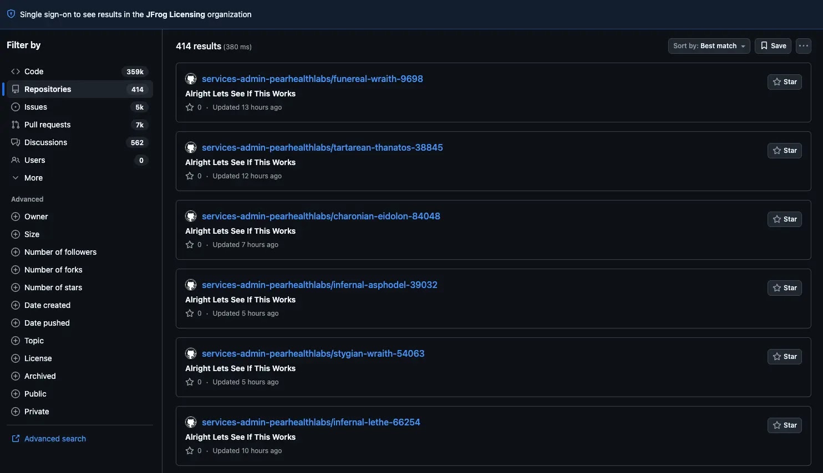Viewport: 823px width, 473px height.
Task: Add Number of forks filter
Action: 79,270
